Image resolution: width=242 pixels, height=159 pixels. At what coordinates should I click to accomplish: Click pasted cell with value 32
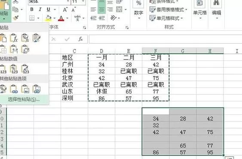click(156, 125)
